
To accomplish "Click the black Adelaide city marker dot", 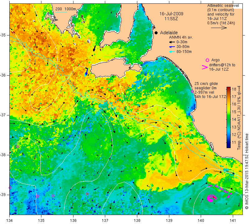I will pyautogui.click(x=156, y=33).
